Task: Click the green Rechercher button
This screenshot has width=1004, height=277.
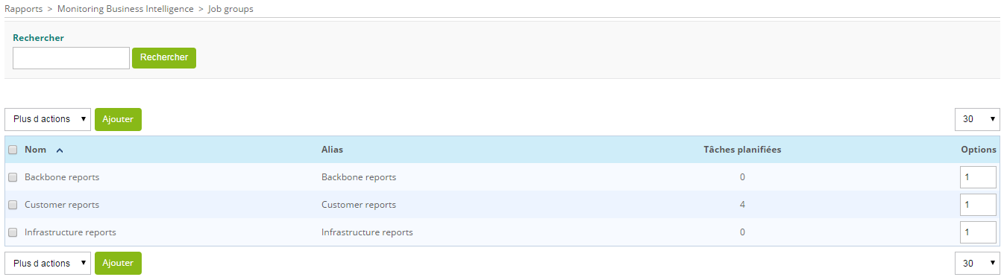Action: coord(164,58)
